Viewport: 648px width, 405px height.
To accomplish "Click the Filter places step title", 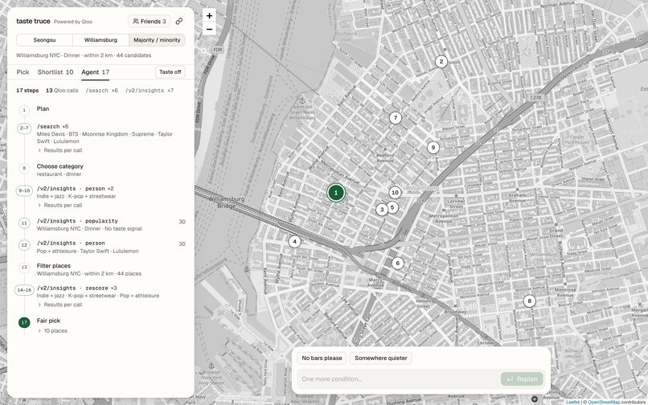I will [x=53, y=266].
